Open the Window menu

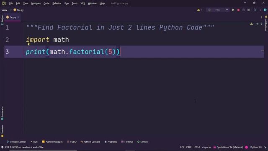(x=92, y=3)
